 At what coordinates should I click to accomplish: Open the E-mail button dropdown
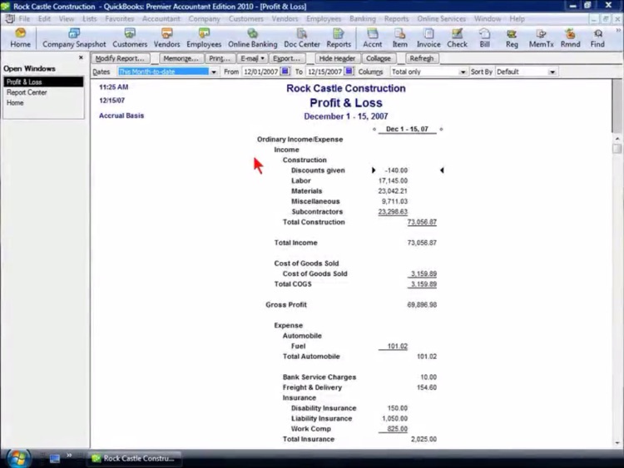tap(252, 58)
